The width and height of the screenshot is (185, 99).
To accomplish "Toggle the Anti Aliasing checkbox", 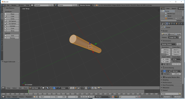I will (x=164, y=68).
